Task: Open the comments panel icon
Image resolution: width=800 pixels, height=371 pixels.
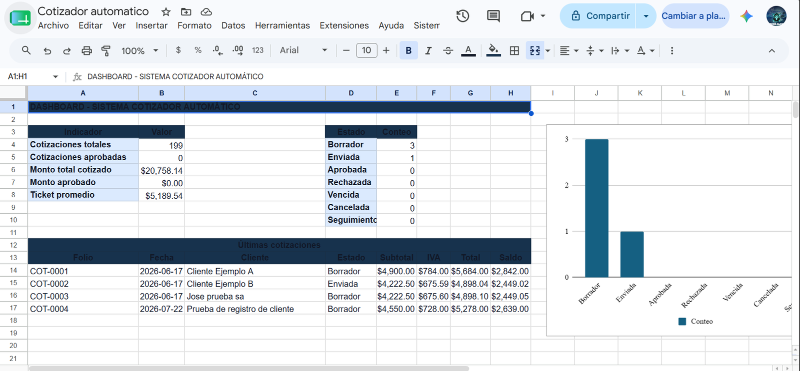Action: tap(493, 16)
